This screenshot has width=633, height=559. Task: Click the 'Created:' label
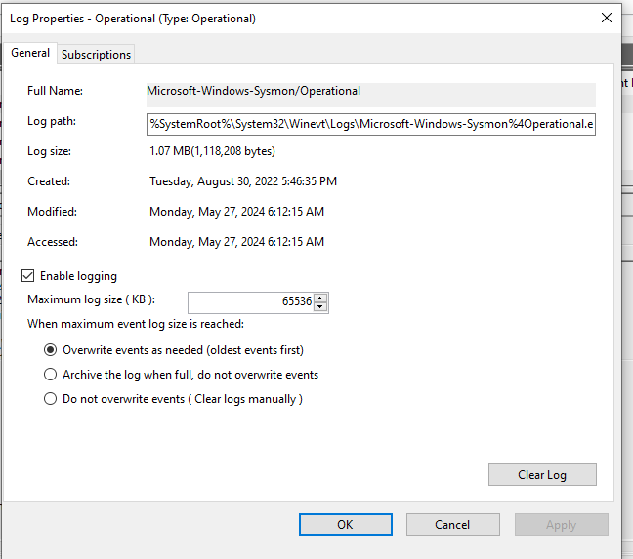tap(49, 181)
